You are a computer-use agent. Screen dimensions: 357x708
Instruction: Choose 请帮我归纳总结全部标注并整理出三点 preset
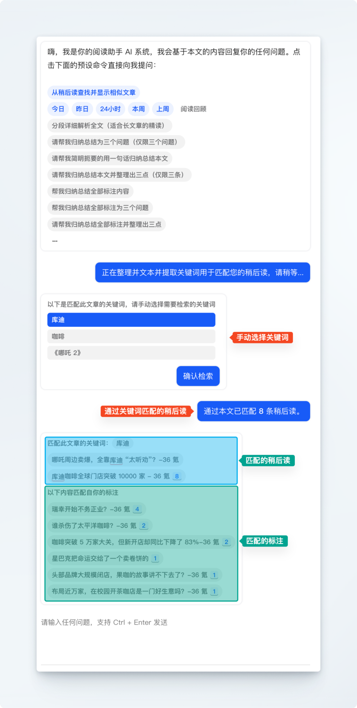coord(106,224)
